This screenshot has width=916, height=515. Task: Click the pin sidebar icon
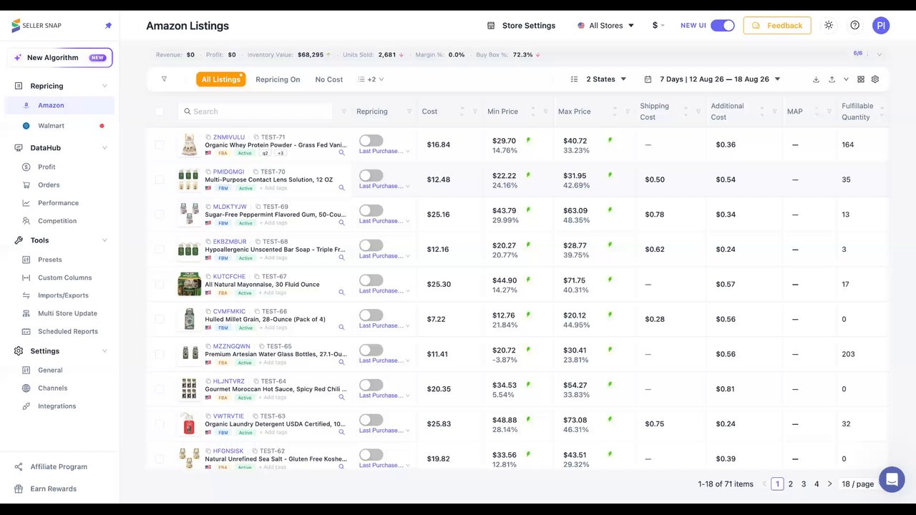108,26
